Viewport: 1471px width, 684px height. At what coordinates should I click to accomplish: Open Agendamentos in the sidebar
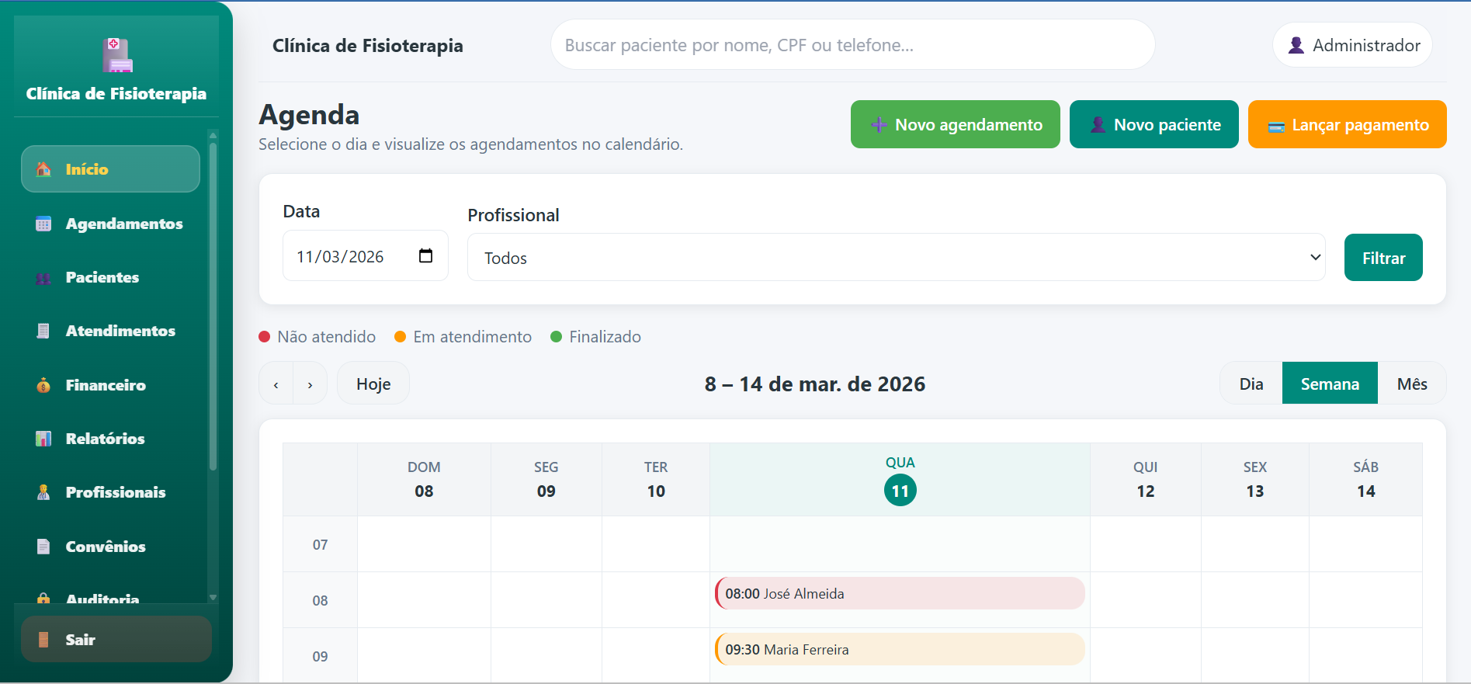coord(110,224)
